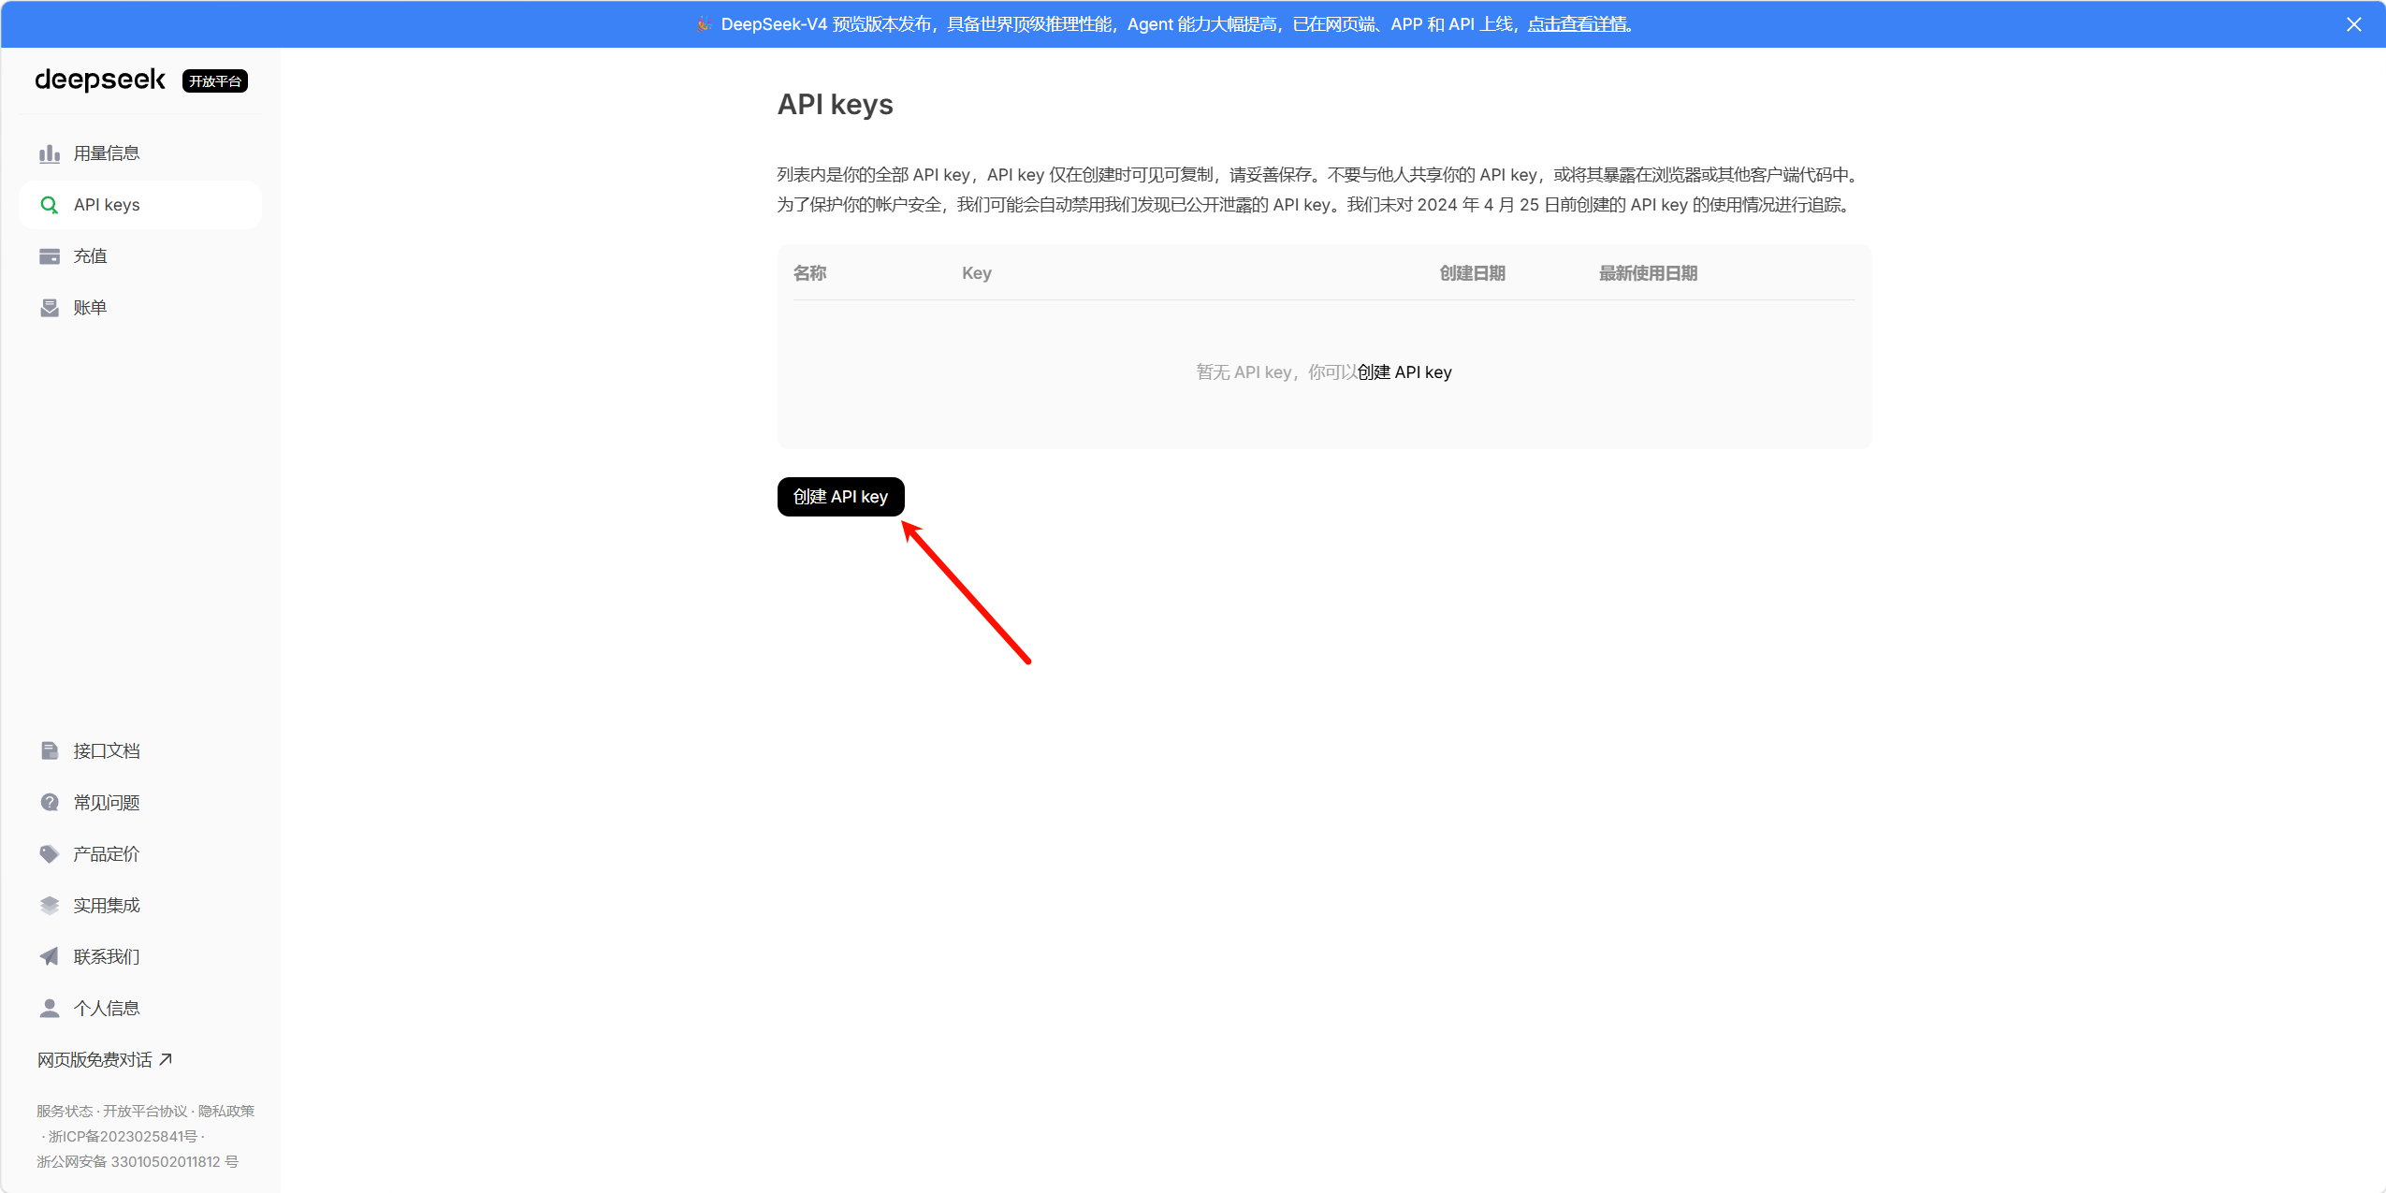Click the API docs document icon

(50, 751)
